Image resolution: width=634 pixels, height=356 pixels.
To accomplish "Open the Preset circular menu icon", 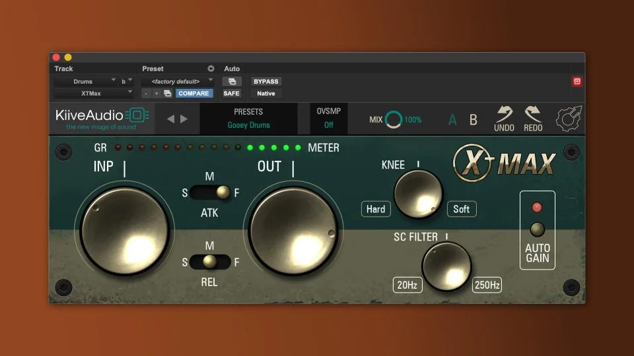I will (x=211, y=69).
